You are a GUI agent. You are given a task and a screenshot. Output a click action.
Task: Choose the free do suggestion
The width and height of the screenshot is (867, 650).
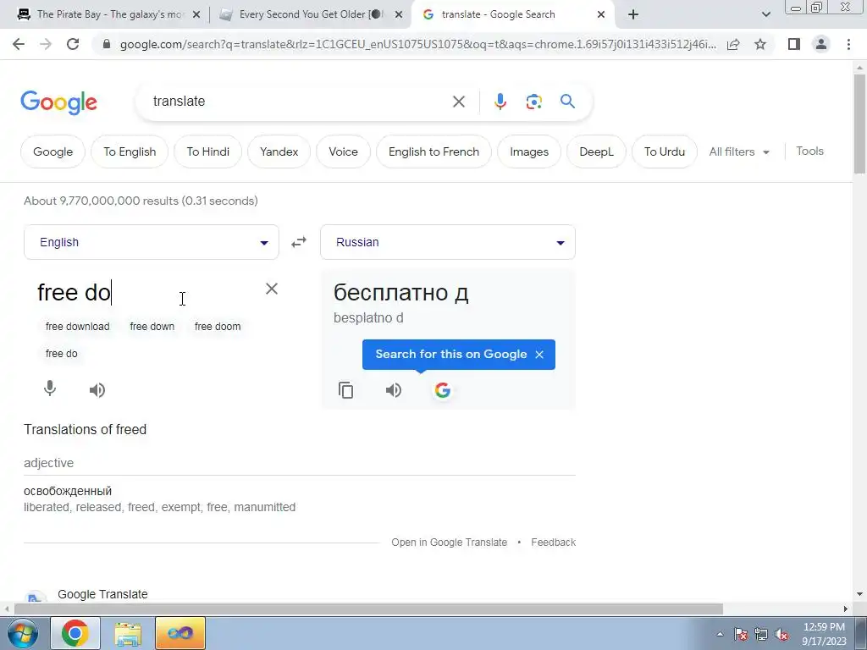(61, 354)
